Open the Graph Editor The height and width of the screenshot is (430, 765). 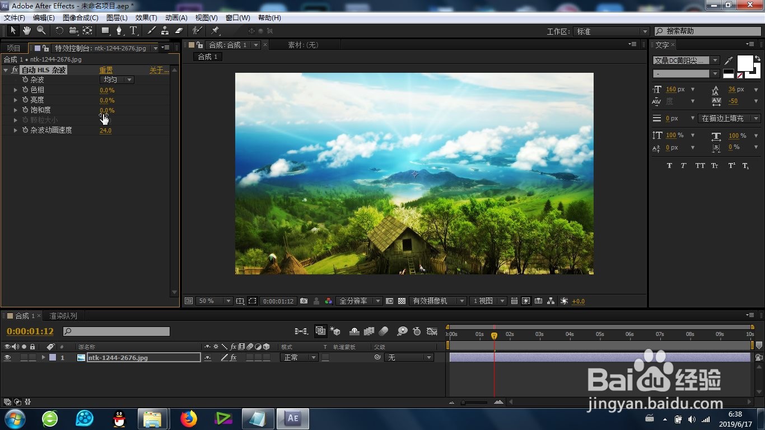pyautogui.click(x=432, y=331)
